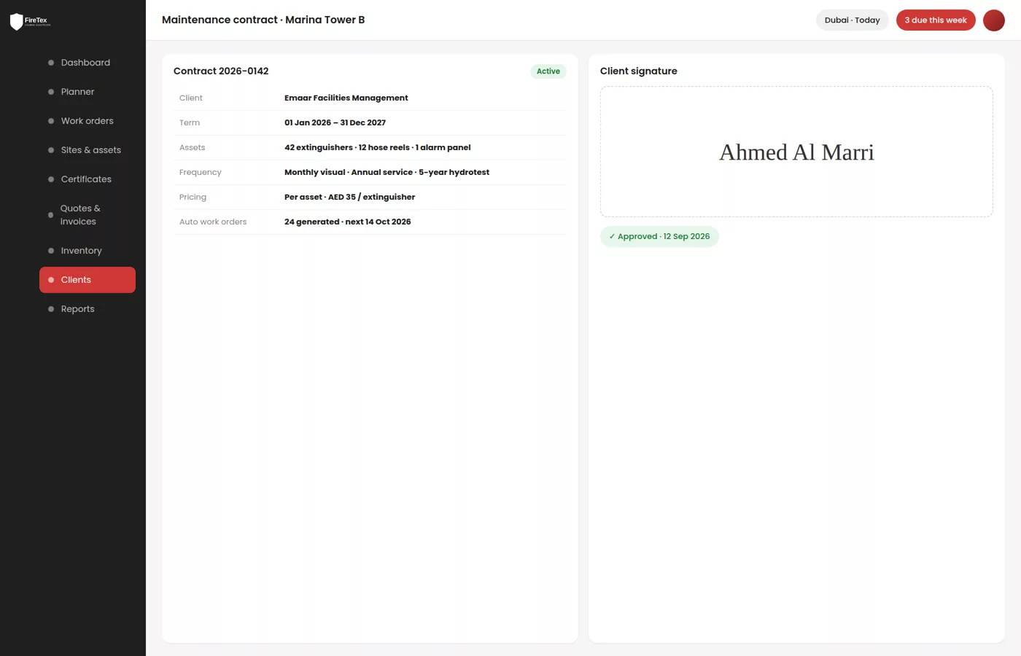The height and width of the screenshot is (656, 1021).
Task: Click the Client row label
Action: 191,98
